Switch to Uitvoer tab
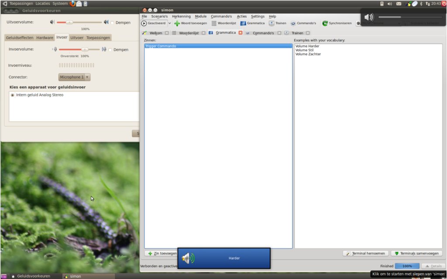This screenshot has height=279, width=447. 77,38
